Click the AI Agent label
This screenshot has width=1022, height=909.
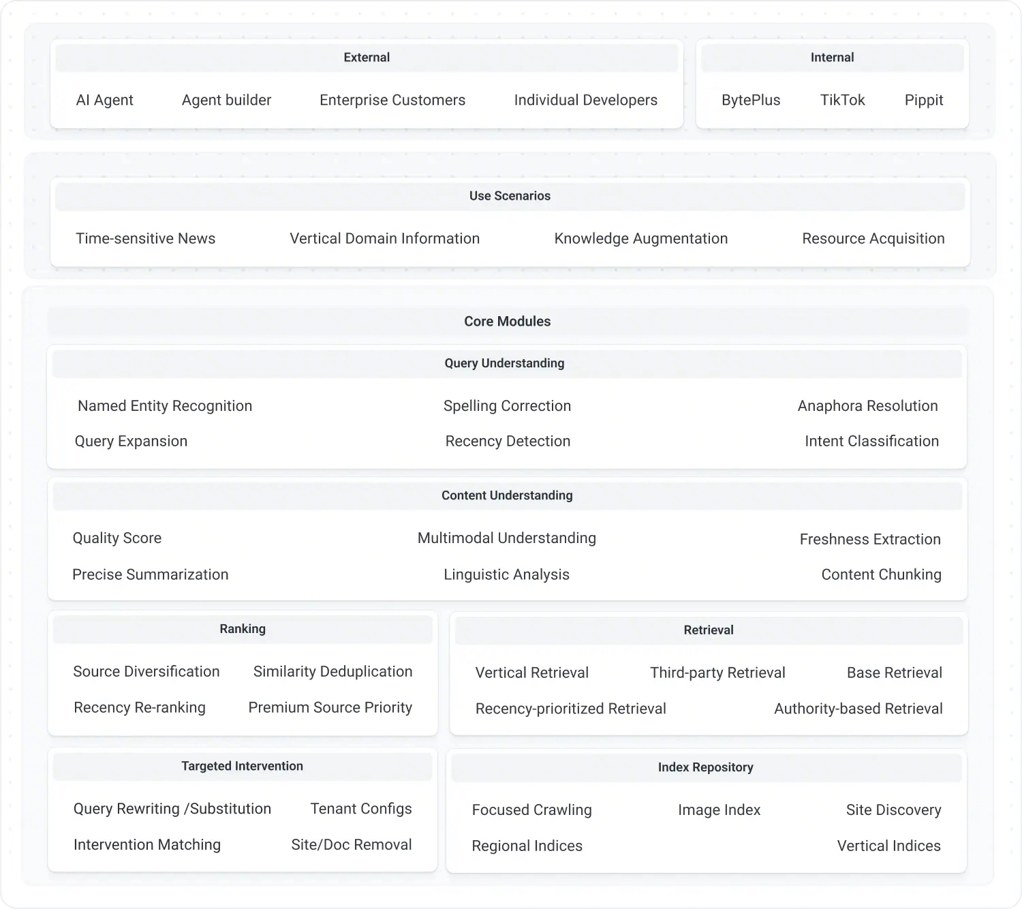pos(105,100)
